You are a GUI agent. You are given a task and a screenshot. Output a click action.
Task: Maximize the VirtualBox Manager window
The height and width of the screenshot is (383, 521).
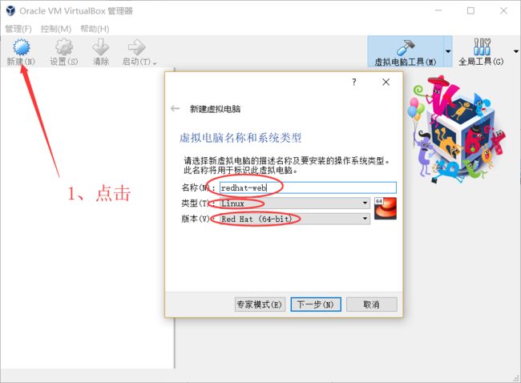point(471,10)
